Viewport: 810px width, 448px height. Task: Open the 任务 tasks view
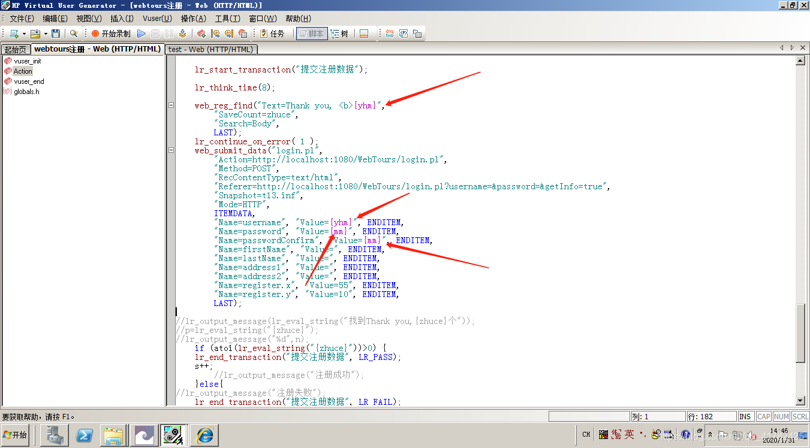click(272, 34)
